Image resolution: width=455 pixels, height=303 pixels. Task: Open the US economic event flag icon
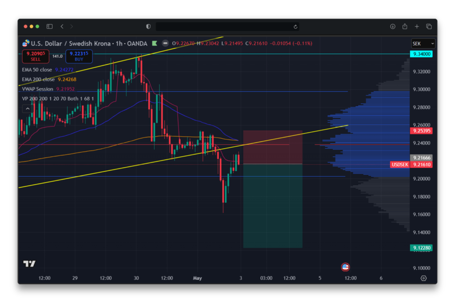(345, 267)
